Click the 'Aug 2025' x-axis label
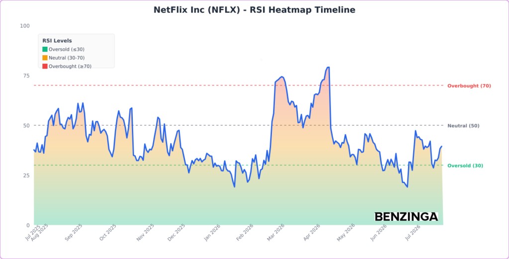 (40, 232)
